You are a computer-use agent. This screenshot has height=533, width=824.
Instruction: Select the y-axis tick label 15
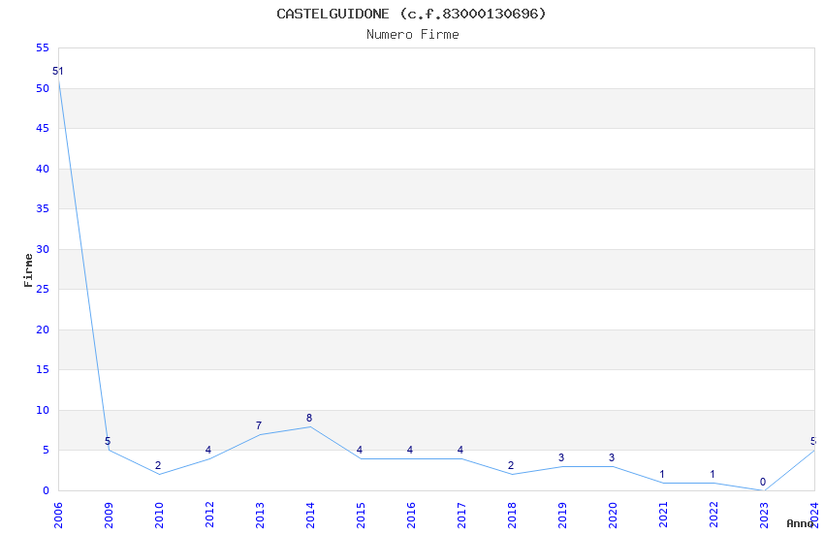[43, 369]
